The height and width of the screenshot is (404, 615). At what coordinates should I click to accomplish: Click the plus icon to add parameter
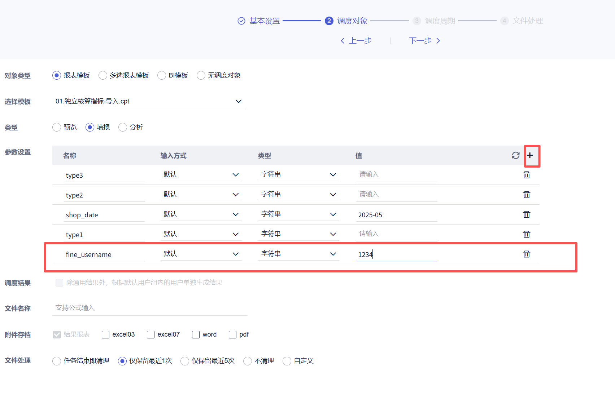tap(530, 155)
